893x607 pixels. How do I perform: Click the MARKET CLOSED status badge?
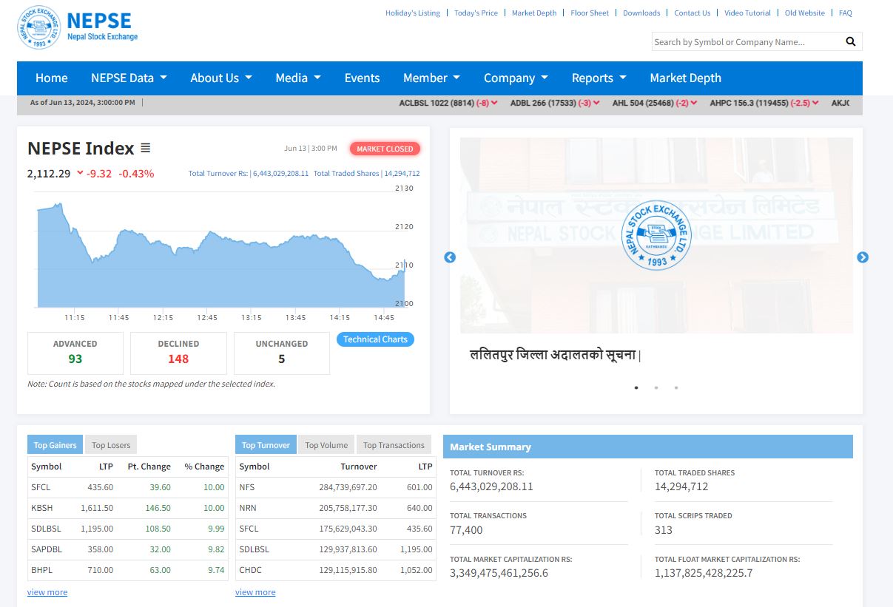coord(385,149)
